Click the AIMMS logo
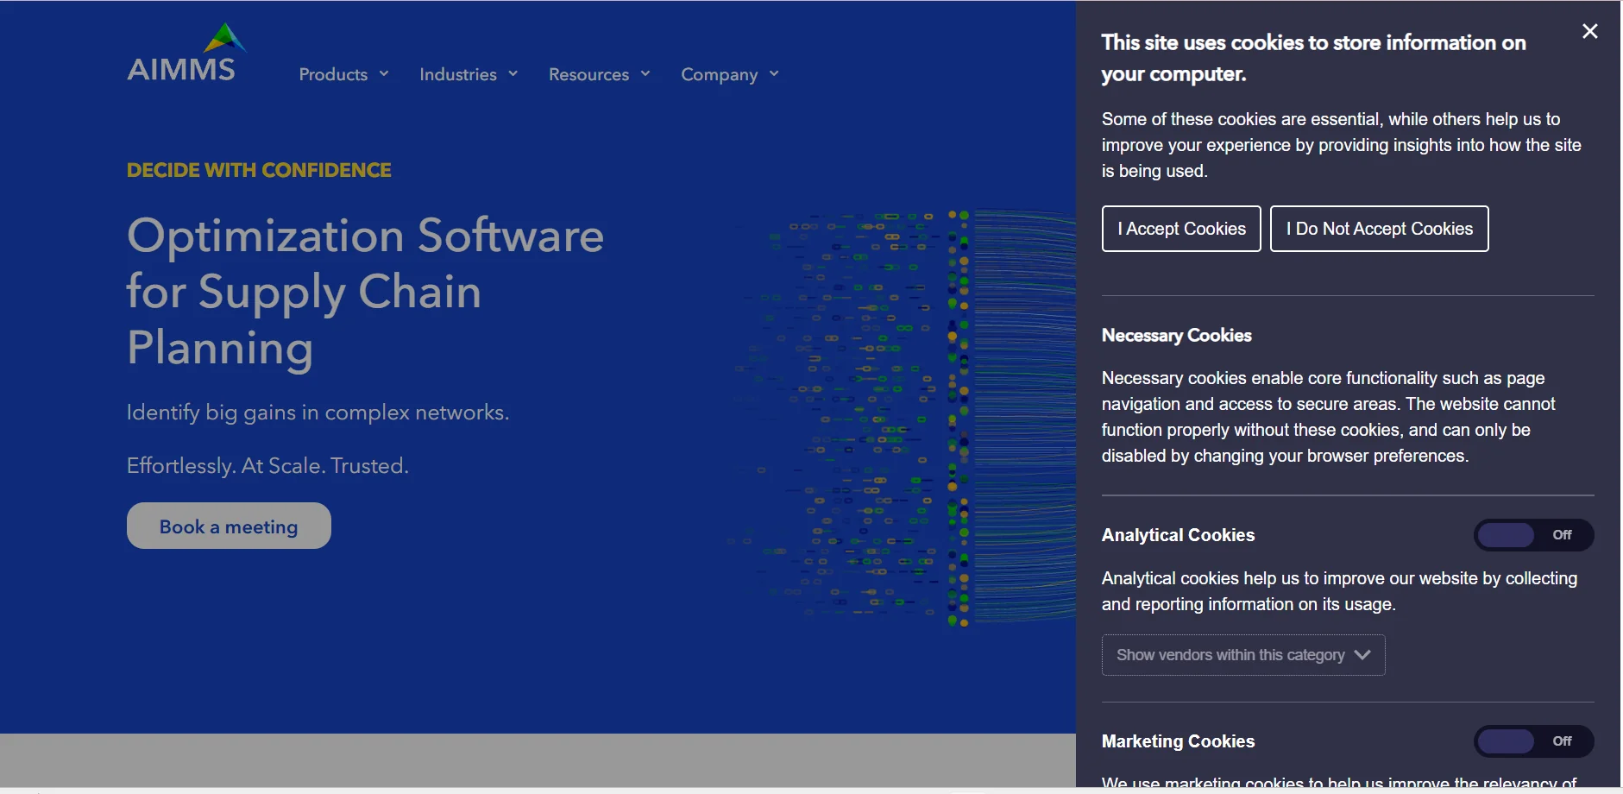This screenshot has height=794, width=1623. click(186, 54)
